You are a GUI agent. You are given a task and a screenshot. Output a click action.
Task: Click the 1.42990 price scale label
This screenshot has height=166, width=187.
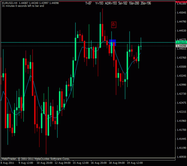click(181, 85)
